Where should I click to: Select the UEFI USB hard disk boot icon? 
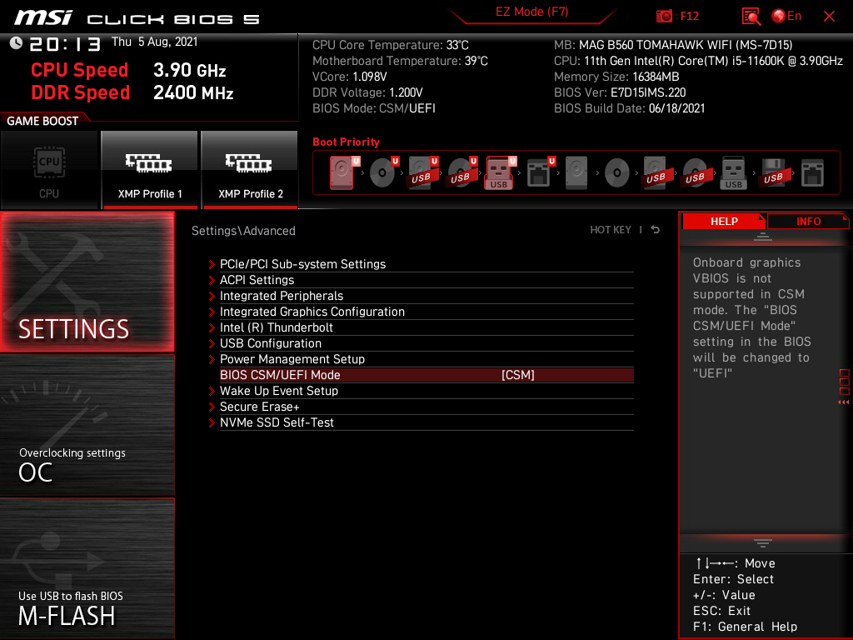tap(422, 172)
